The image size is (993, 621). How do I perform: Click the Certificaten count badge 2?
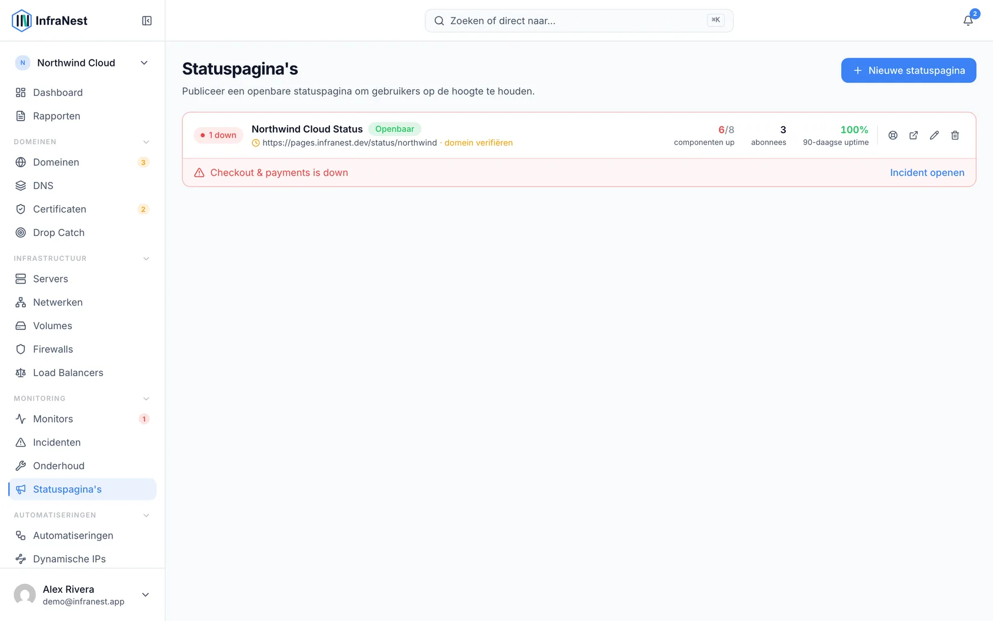(x=143, y=210)
